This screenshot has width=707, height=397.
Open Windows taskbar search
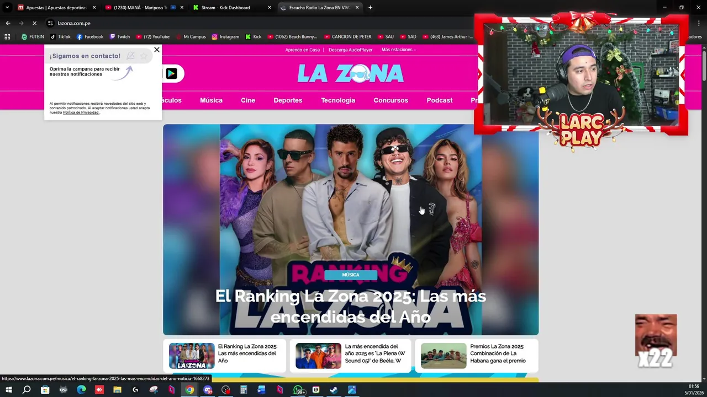coord(27,390)
